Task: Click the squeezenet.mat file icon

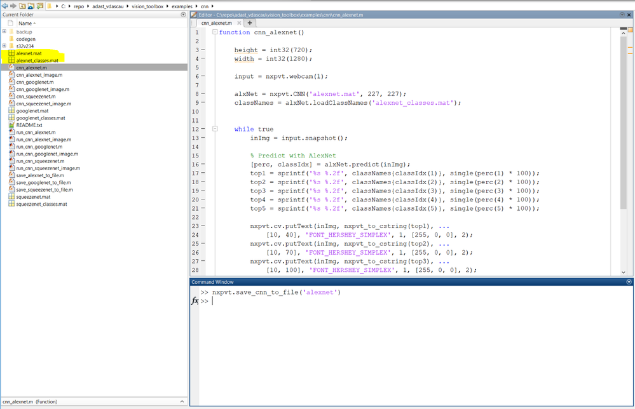Action: 11,197
